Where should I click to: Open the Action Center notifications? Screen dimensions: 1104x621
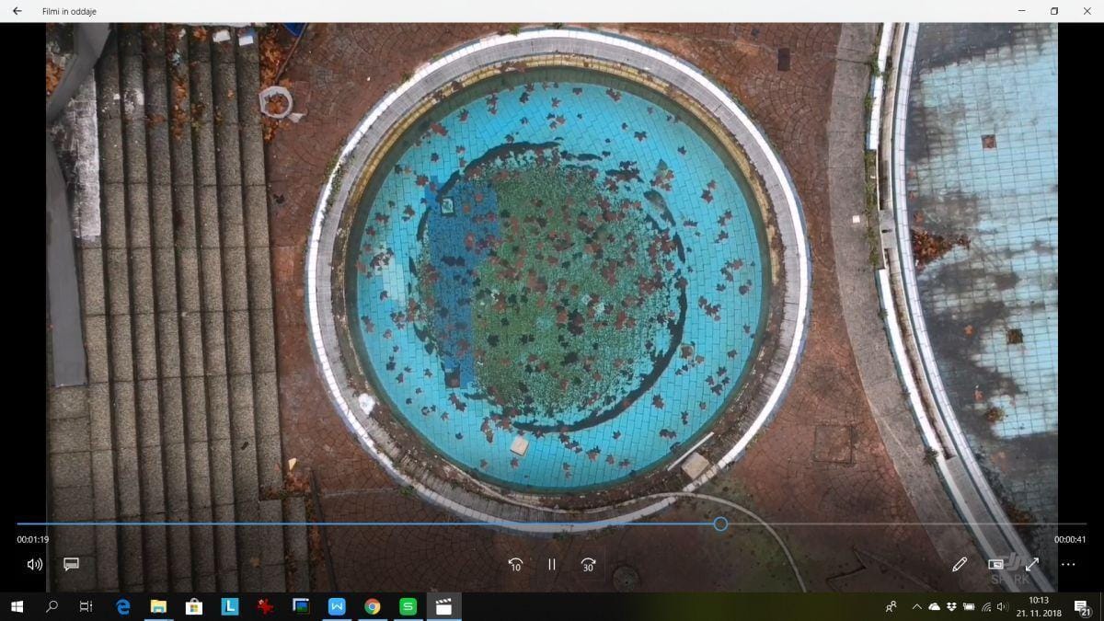pyautogui.click(x=1083, y=607)
